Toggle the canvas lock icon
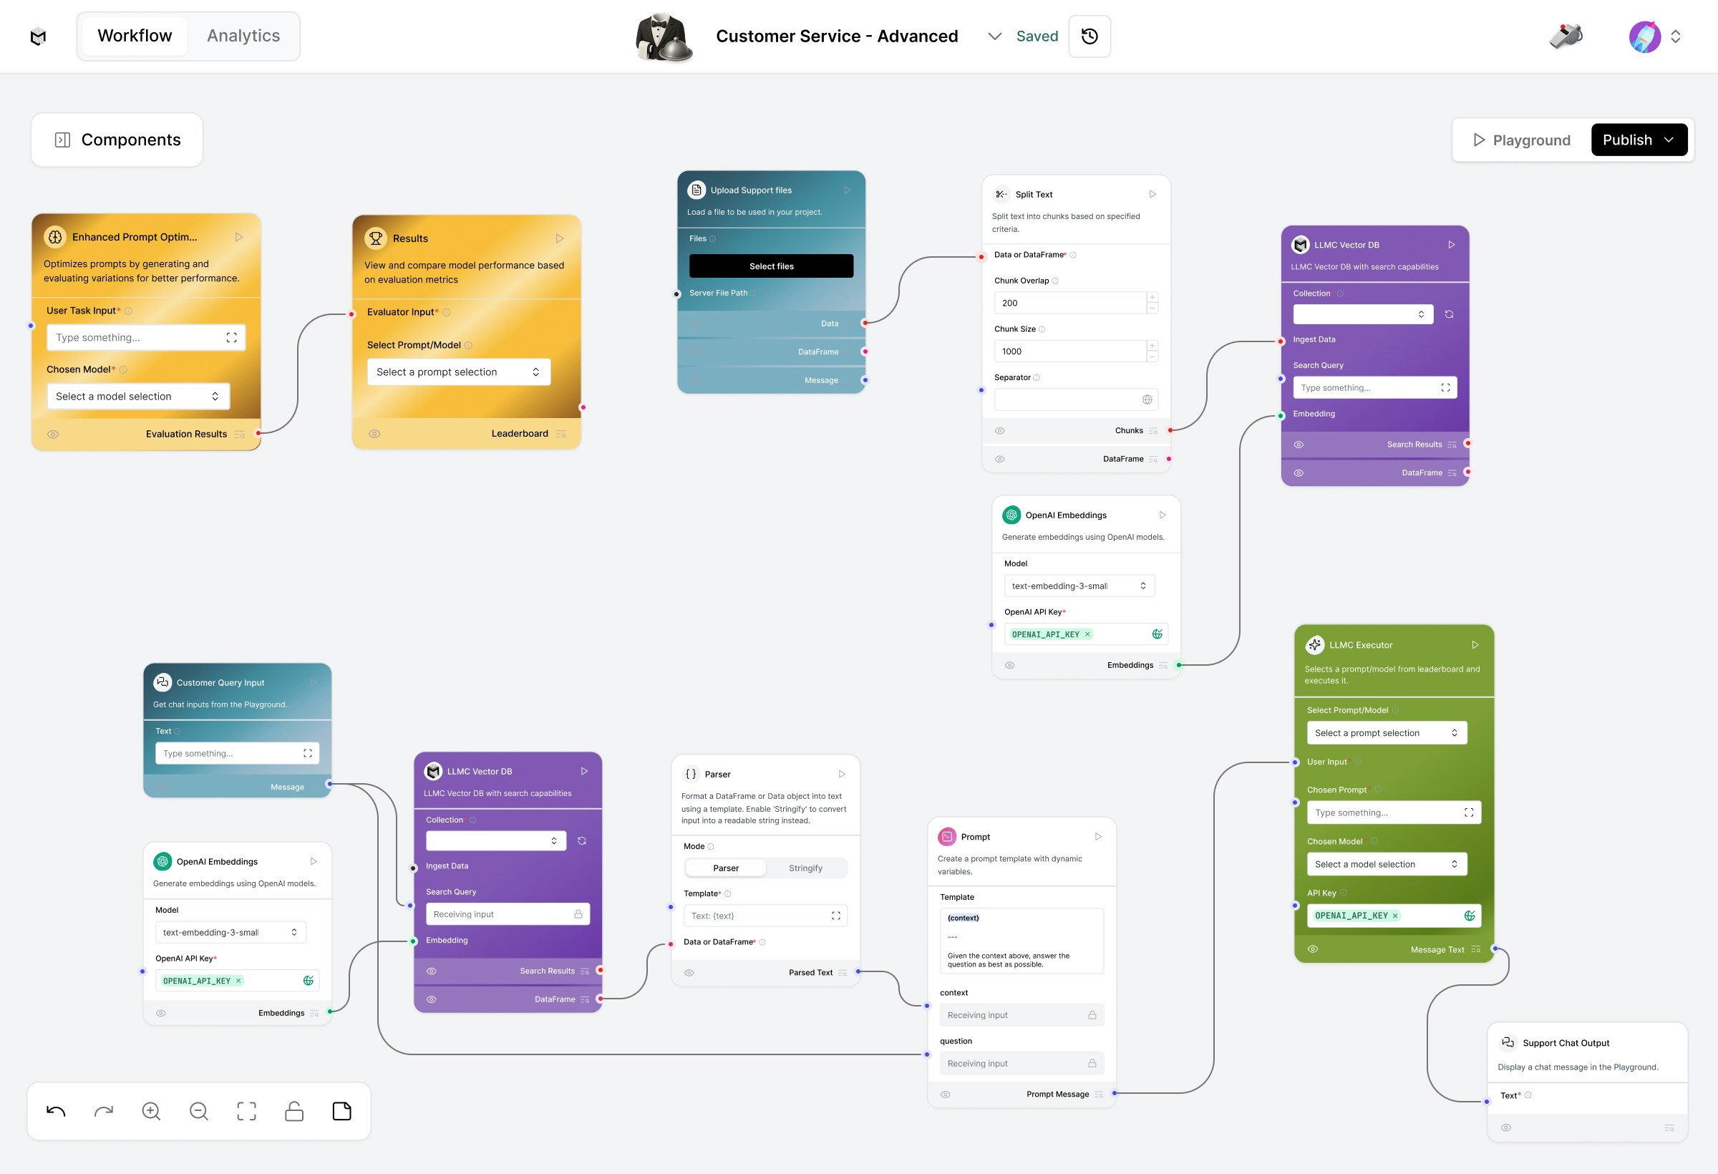Image resolution: width=1718 pixels, height=1174 pixels. coord(294,1111)
